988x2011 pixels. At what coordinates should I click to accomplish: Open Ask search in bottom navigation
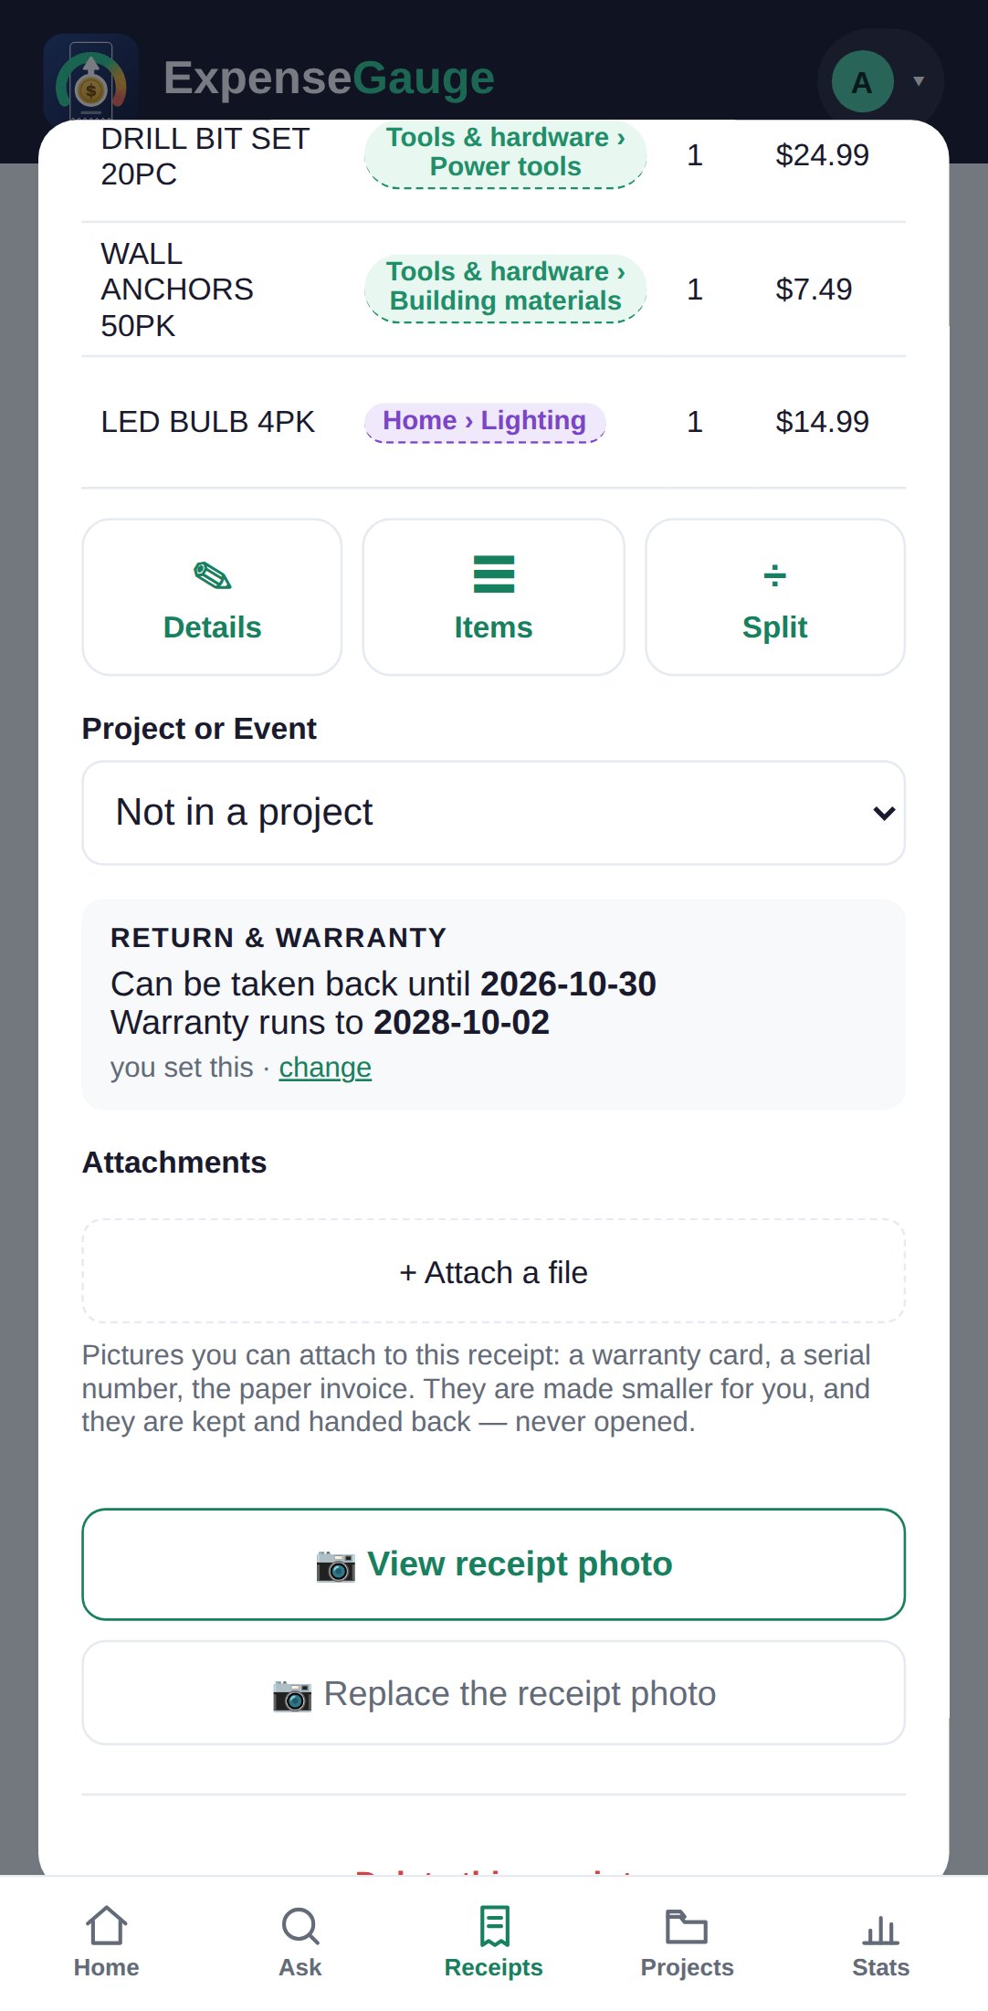point(300,1942)
